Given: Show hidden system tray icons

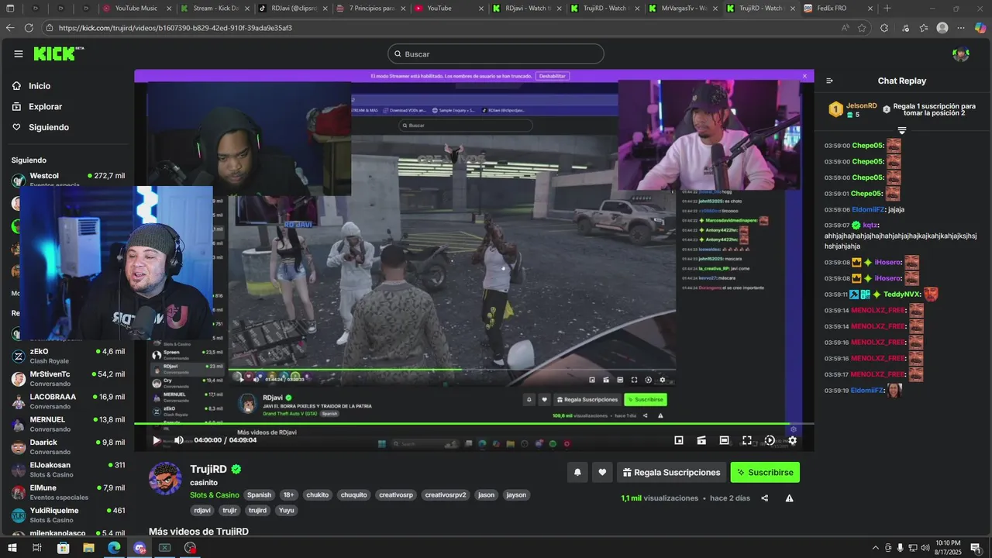Looking at the screenshot, I should point(876,548).
